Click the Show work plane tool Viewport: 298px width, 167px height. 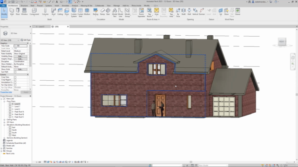[226, 12]
